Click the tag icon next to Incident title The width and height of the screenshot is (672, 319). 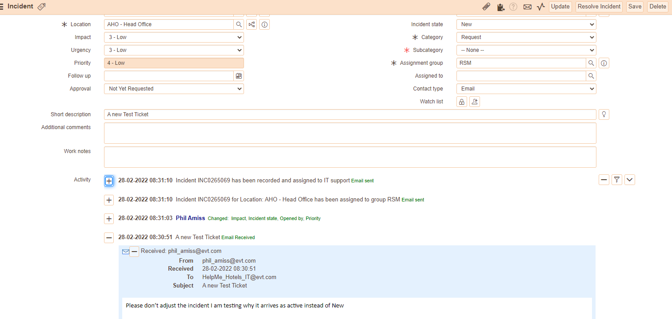click(41, 7)
